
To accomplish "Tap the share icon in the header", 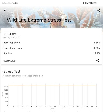I will pos(99,10).
